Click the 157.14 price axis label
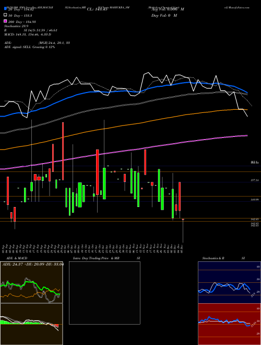Image resolution: width=261 pixels, height=345 pixels. tap(255, 180)
